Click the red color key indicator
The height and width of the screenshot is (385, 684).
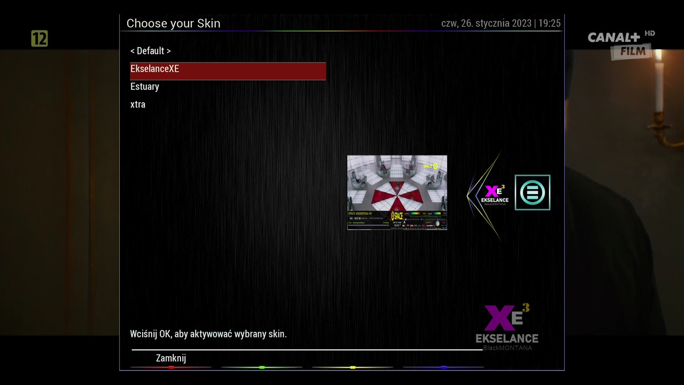click(171, 367)
